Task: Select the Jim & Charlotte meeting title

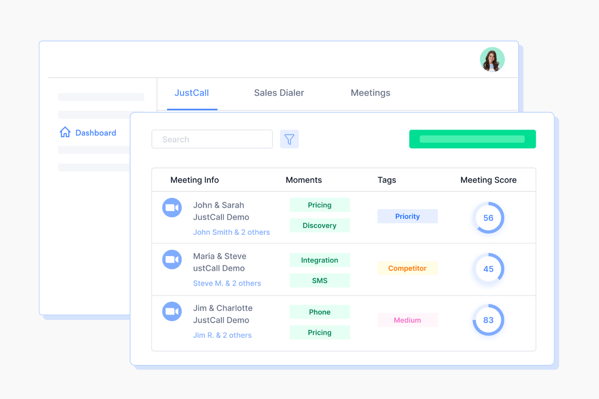Action: pos(223,314)
